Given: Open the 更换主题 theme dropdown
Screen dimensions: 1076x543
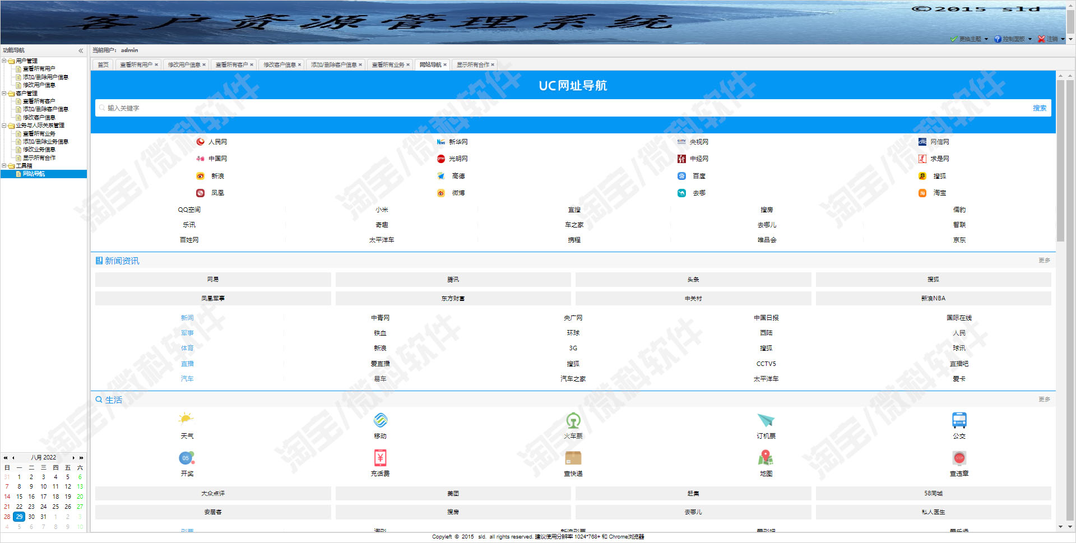Looking at the screenshot, I should pos(970,39).
